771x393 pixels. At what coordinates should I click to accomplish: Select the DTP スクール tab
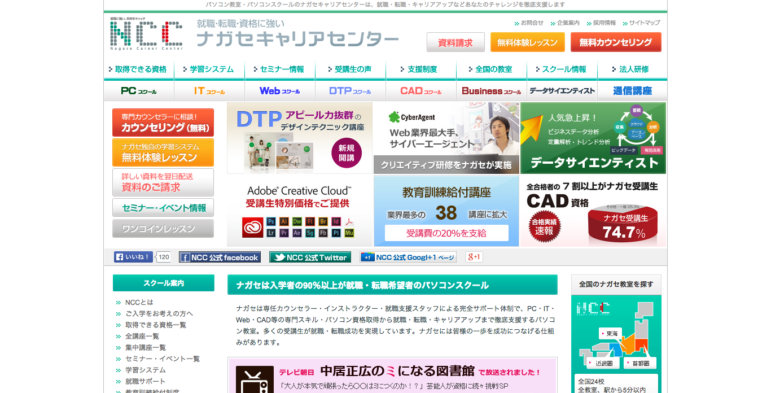pos(351,91)
